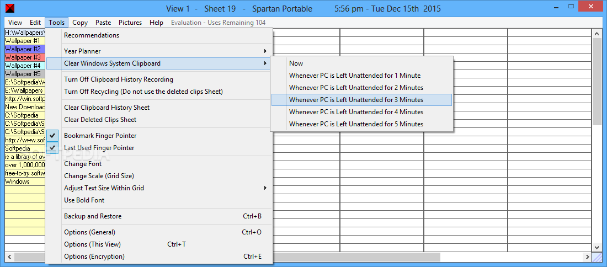607x267 pixels.
Task: Close the Spartan Portable window
Action: pos(592,7)
